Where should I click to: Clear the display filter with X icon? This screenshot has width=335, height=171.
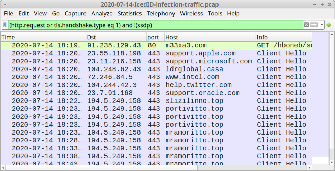coord(306,25)
